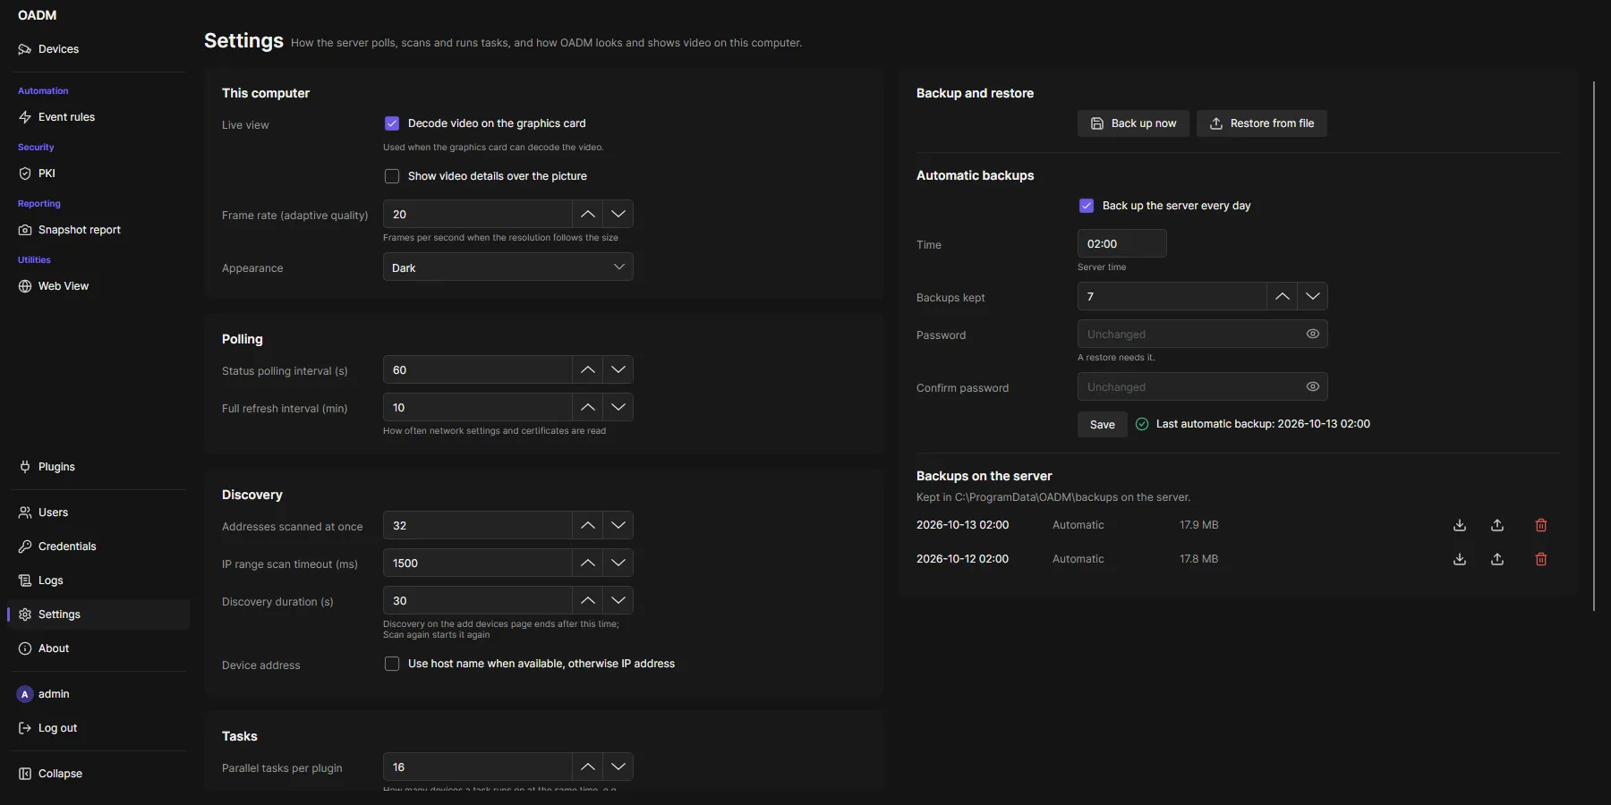Screen dimensions: 1611x805
Task: Open the Logs page
Action: 98,580
